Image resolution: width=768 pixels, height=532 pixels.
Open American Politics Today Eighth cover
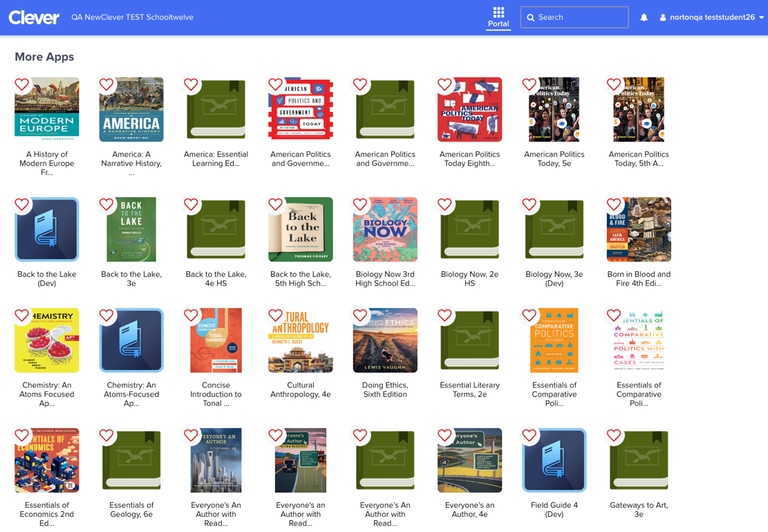(x=469, y=109)
